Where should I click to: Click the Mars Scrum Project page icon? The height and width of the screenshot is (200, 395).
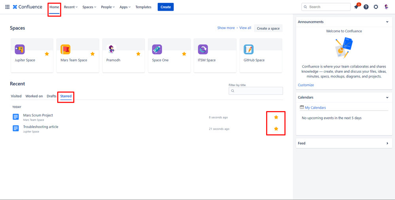click(16, 117)
